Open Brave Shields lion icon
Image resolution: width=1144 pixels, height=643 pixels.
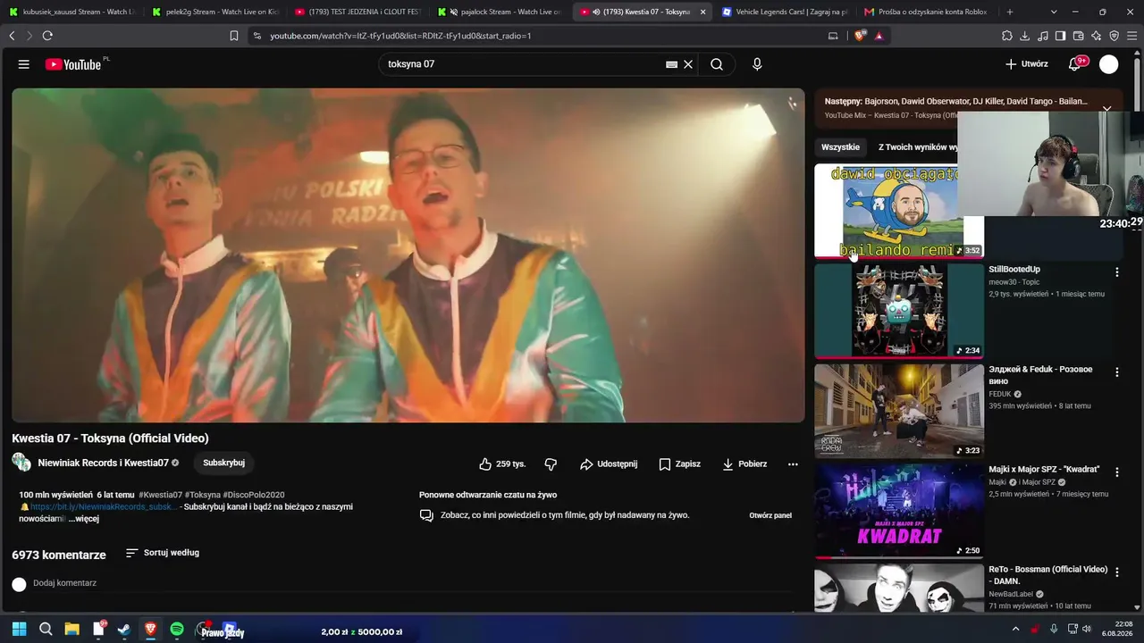[861, 36]
